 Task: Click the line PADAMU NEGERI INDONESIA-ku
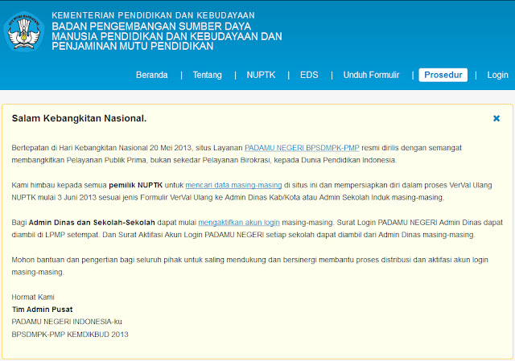67,322
